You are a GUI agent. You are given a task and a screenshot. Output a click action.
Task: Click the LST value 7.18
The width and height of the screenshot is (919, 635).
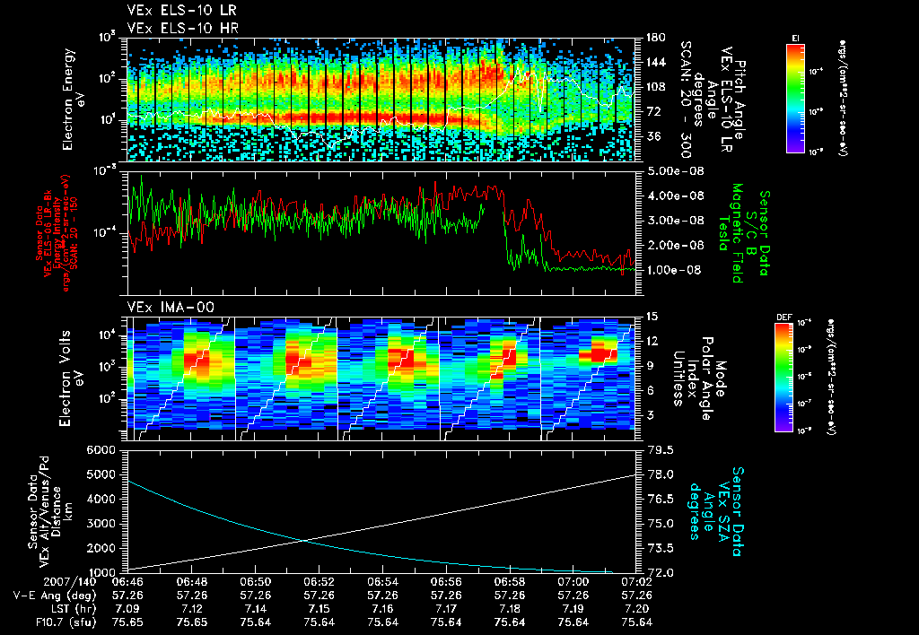tap(510, 609)
